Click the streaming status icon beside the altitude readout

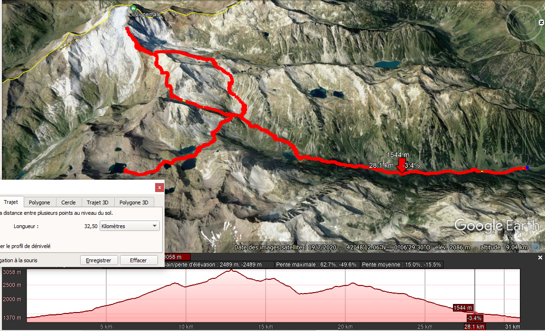pos(536,247)
